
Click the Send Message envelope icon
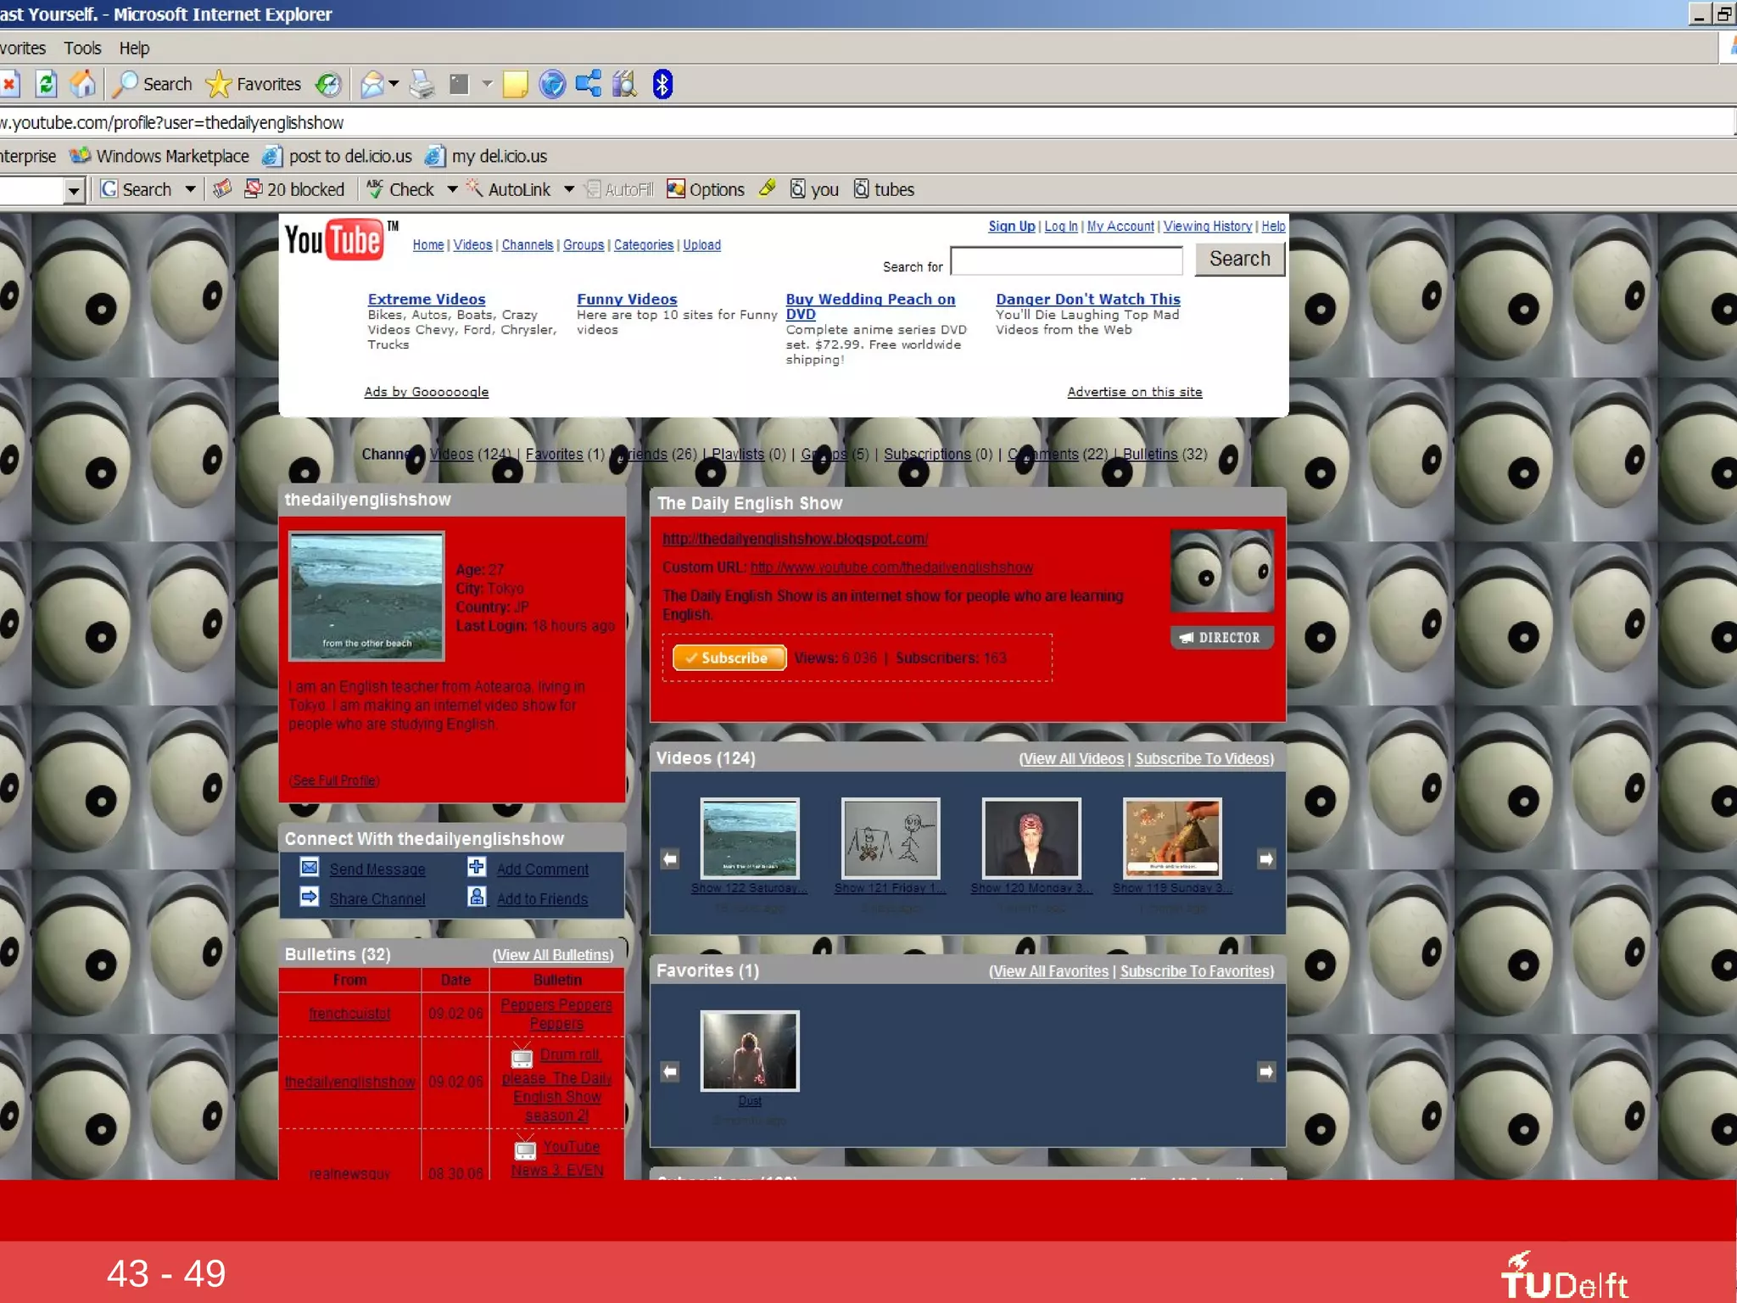310,867
